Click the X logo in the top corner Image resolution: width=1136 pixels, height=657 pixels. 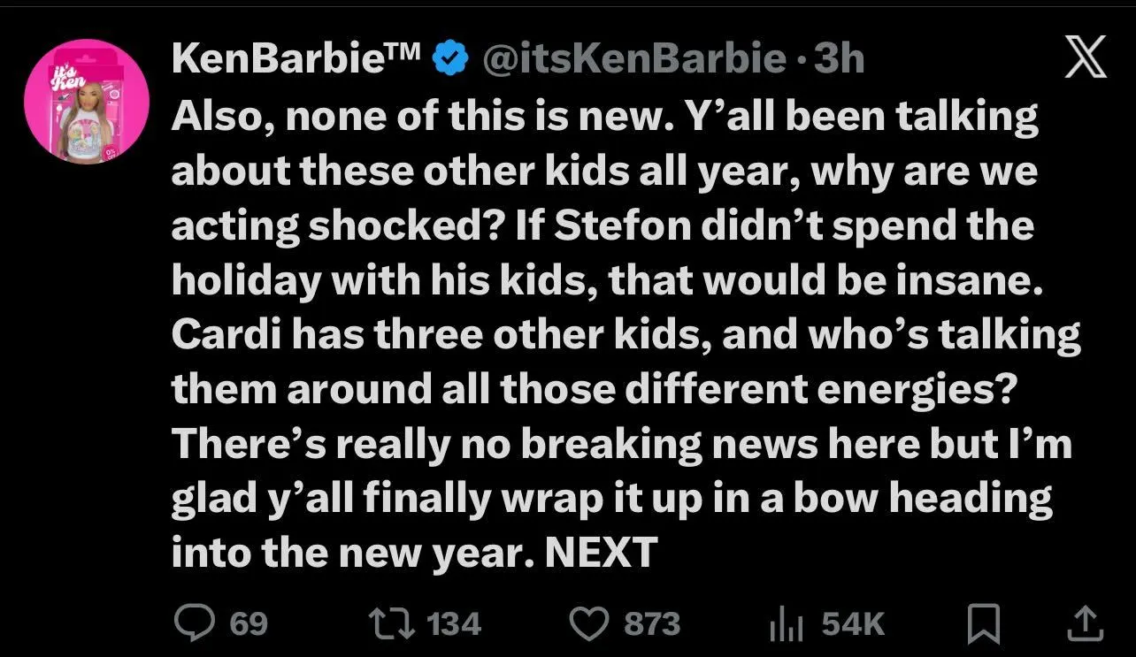[1086, 55]
